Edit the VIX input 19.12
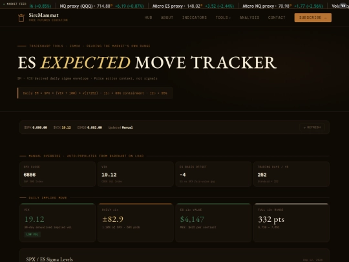The image size is (349, 262). tap(136, 175)
